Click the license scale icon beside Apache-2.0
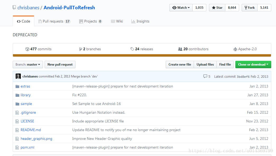Screen dimensions: 276x156 point(235,49)
